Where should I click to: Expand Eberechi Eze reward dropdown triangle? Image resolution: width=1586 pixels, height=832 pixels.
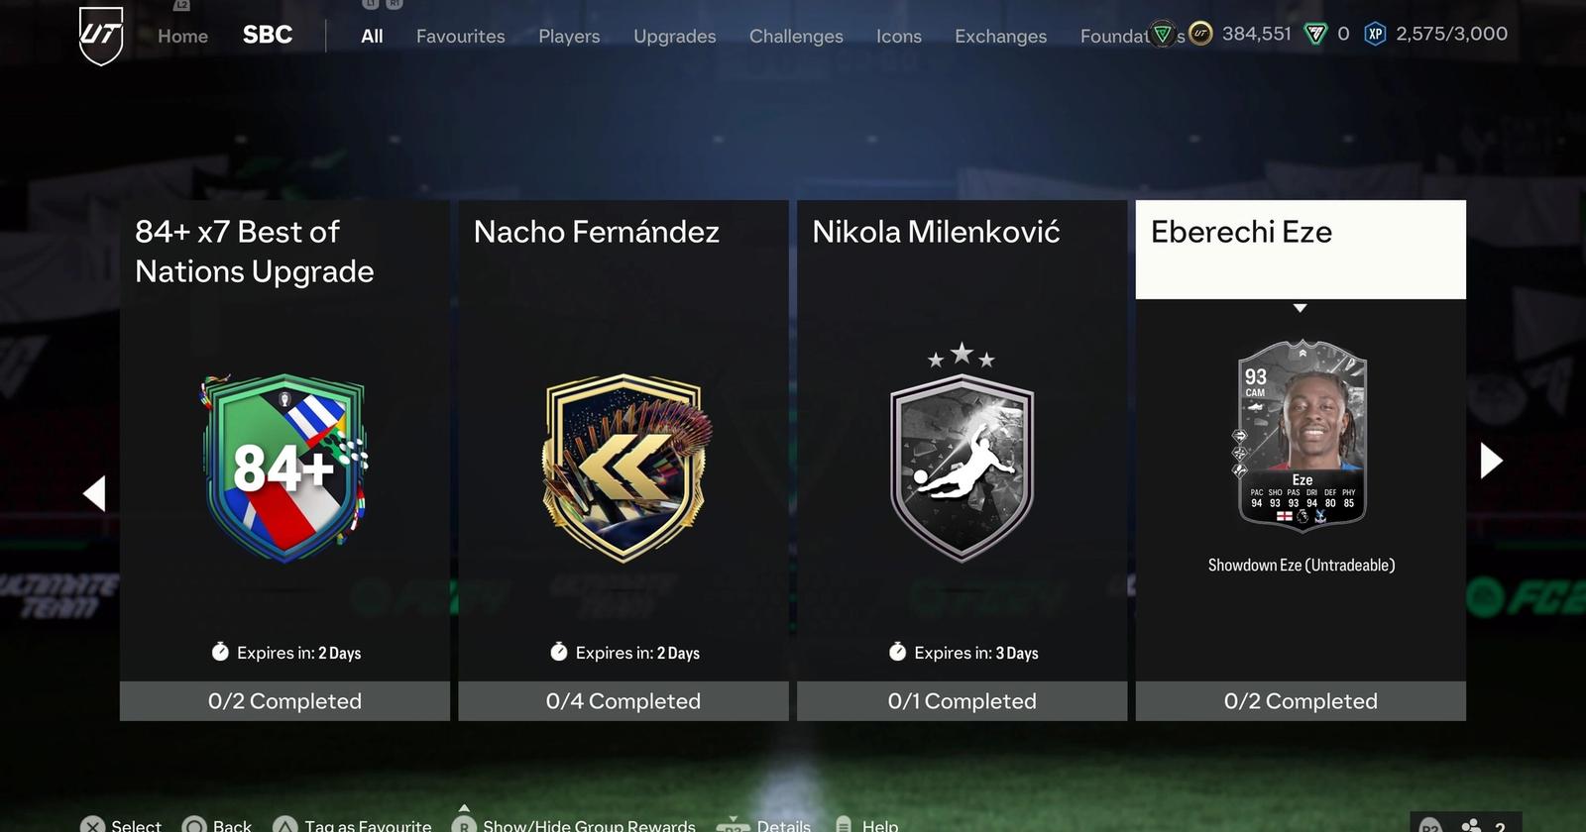pos(1301,309)
